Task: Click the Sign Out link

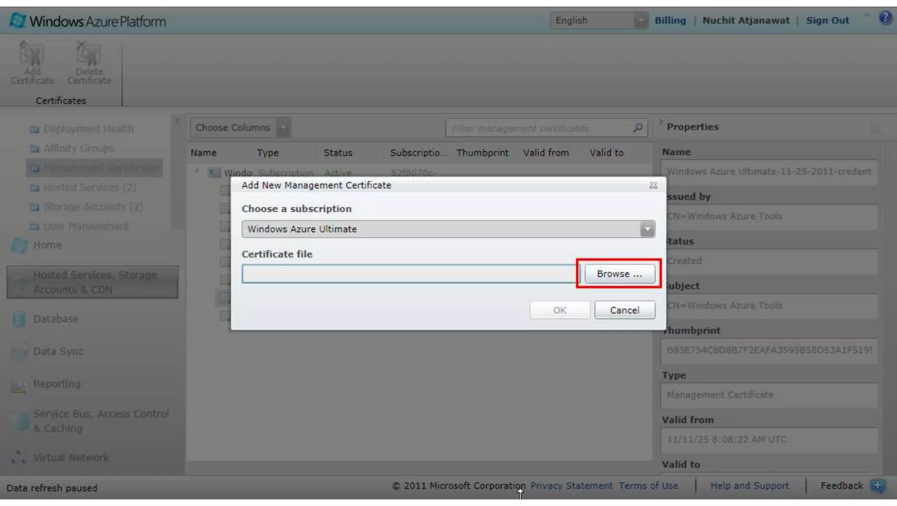Action: tap(827, 21)
